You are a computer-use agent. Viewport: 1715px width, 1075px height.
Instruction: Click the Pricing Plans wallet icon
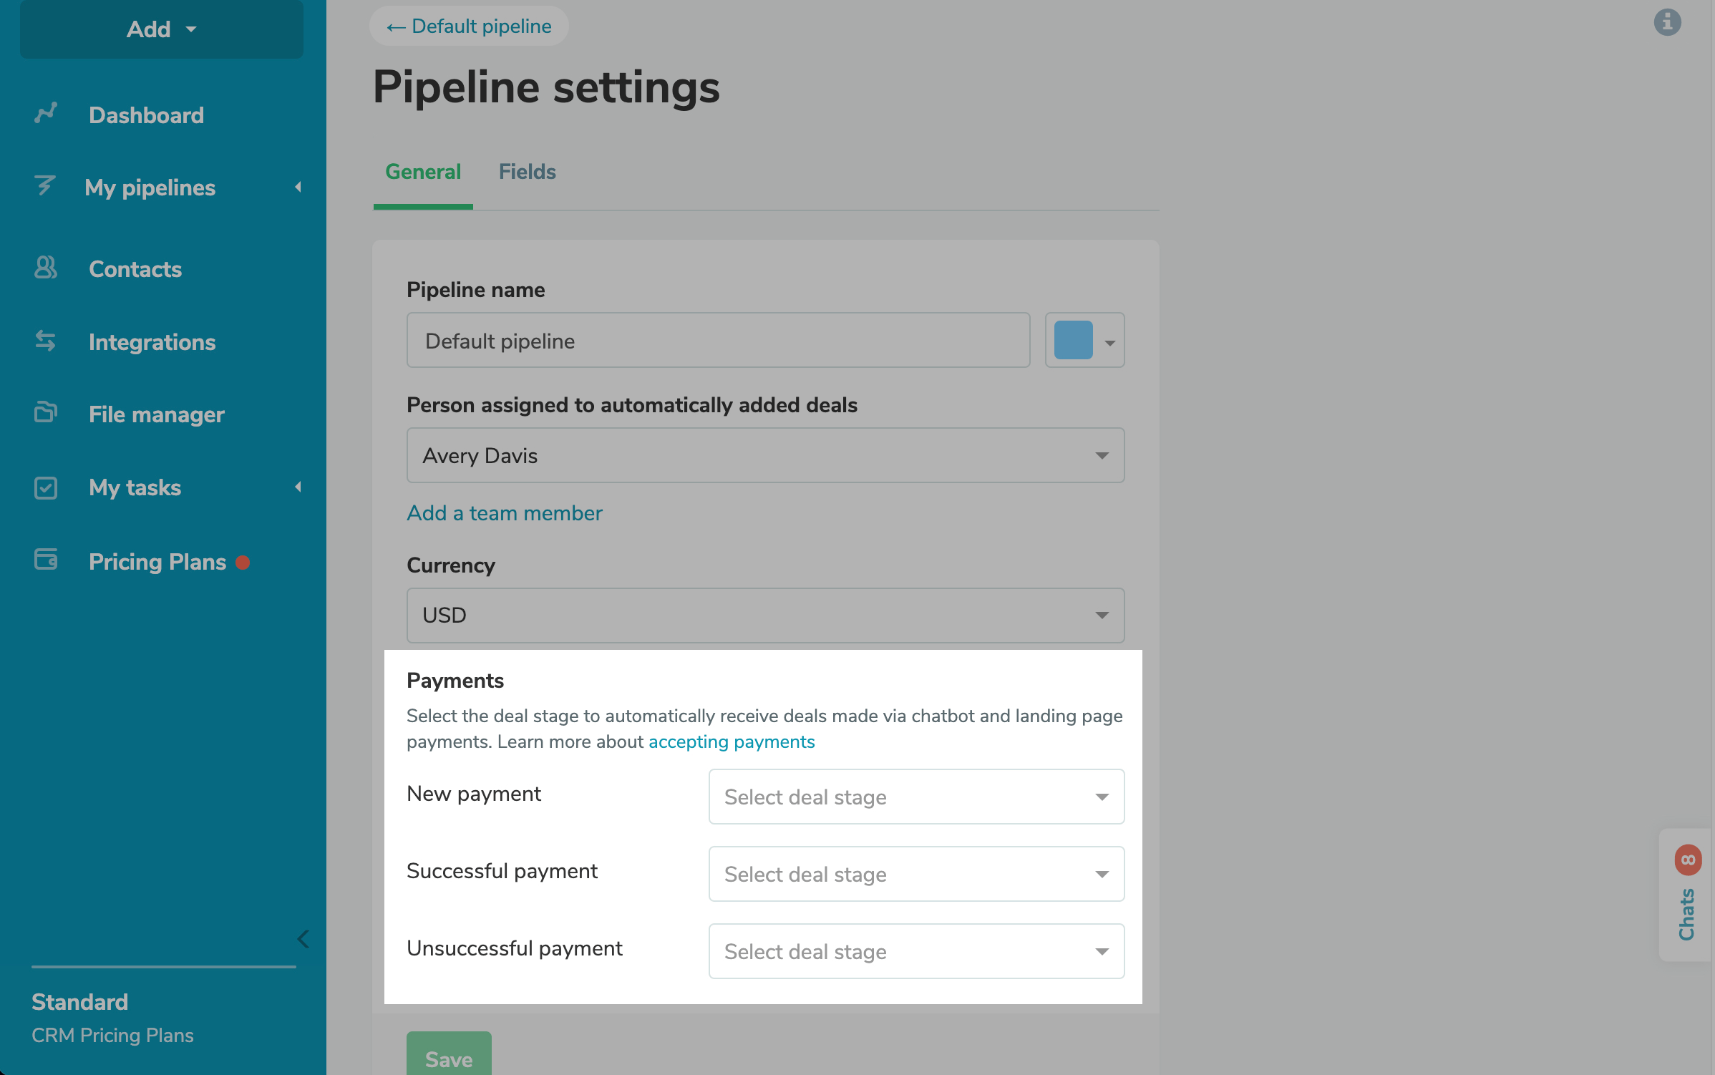(46, 560)
